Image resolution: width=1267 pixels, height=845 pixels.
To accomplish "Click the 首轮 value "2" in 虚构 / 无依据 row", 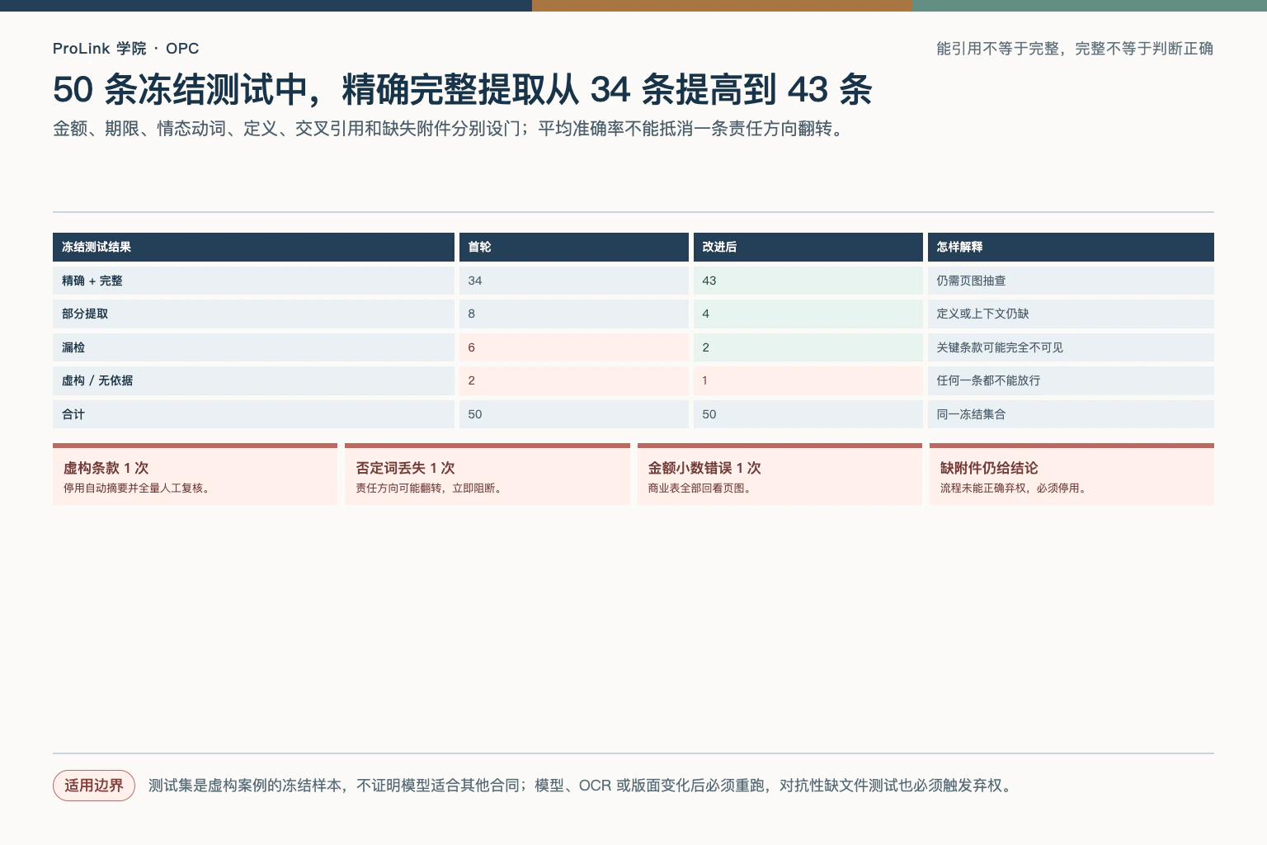I will 472,380.
